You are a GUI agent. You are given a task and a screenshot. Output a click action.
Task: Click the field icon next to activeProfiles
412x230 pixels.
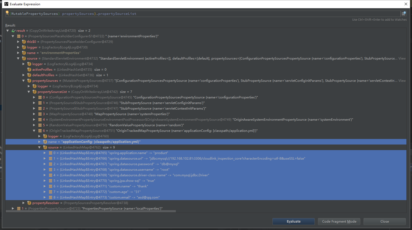[x=29, y=69]
